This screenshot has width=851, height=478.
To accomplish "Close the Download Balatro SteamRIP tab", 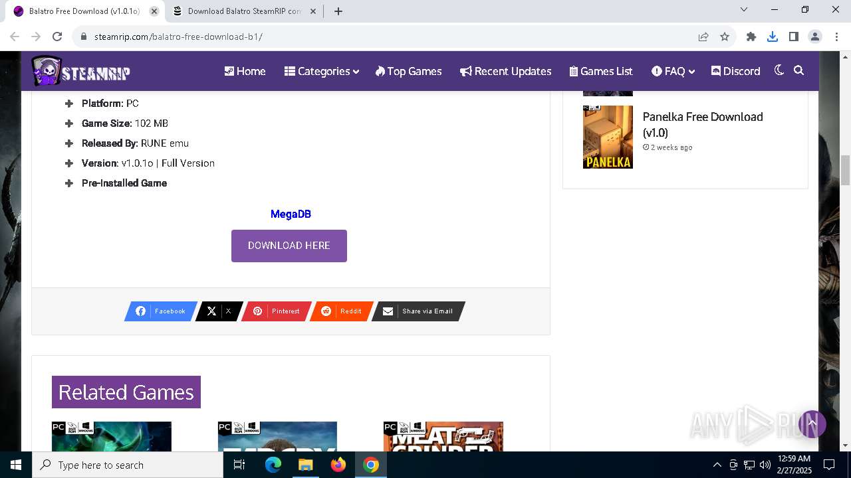I will click(x=313, y=11).
